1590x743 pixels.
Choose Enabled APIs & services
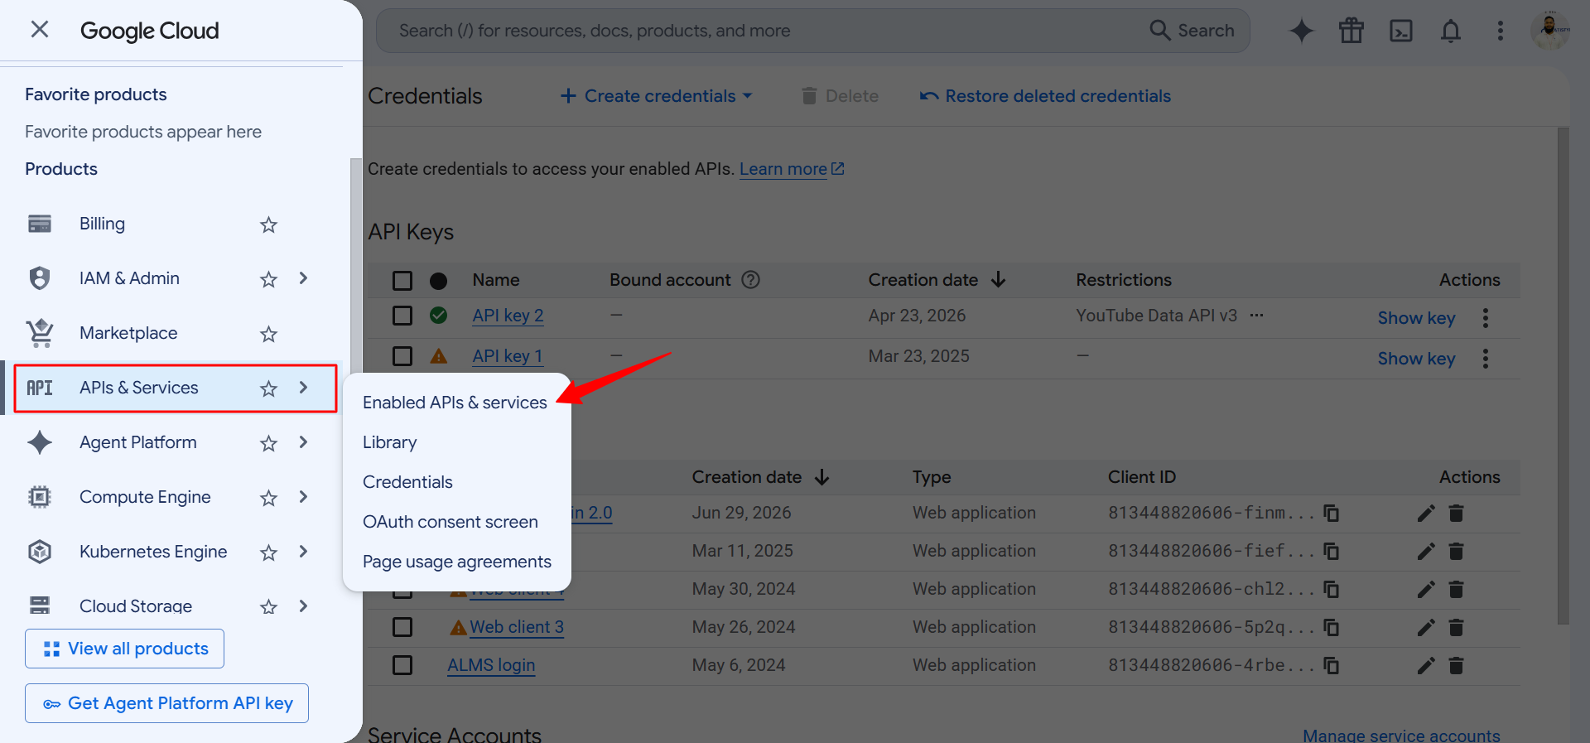tap(455, 403)
